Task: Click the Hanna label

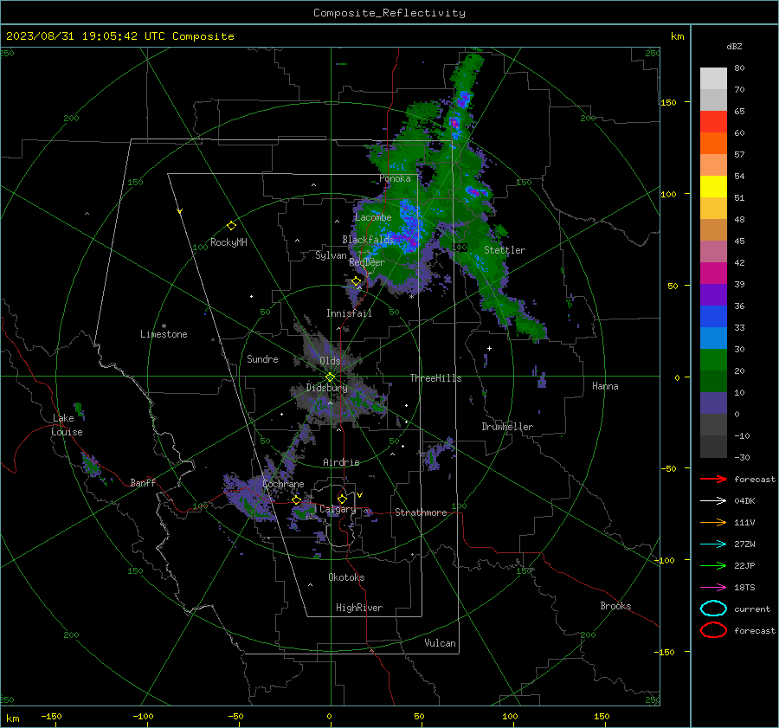Action: (x=605, y=386)
